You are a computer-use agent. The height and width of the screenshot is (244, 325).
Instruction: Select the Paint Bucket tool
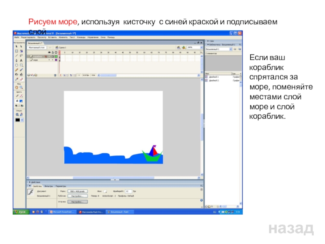21,74
